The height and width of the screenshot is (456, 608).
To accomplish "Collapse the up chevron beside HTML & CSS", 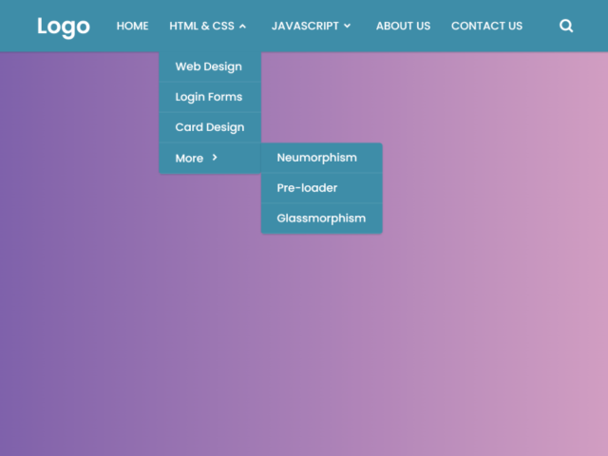I will [243, 27].
